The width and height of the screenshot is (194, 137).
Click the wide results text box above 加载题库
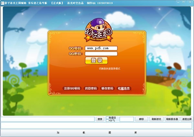pyautogui.click(x=96, y=125)
